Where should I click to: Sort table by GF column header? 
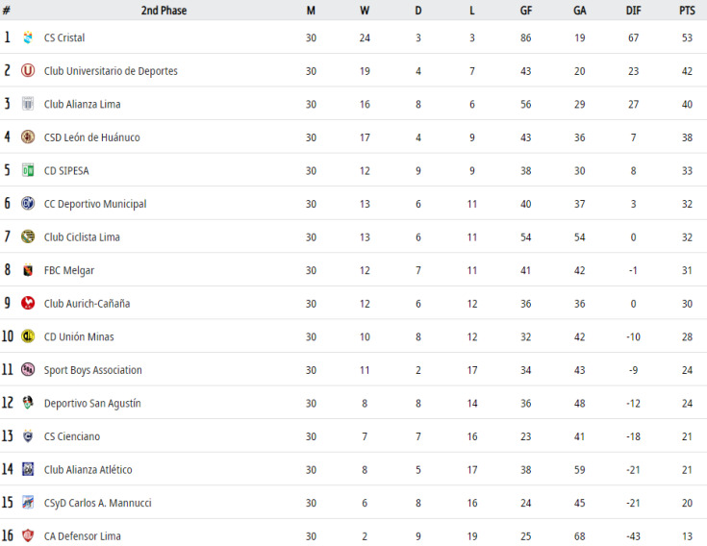[526, 11]
